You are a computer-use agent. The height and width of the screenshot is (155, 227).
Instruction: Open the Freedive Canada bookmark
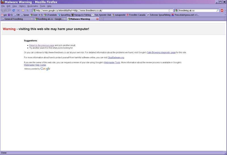[136, 15]
